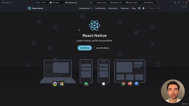The image size is (189, 106).
Task: Click the reader icon in address bar
Action: click(91, 3)
